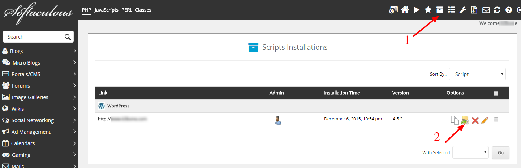Open the Sort By Script dropdown
Image resolution: width=521 pixels, height=168 pixels.
477,74
